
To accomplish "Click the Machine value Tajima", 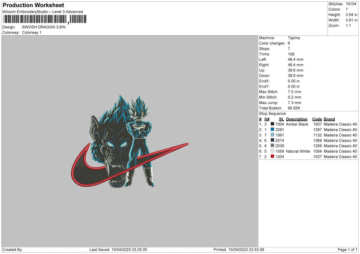I will [293, 38].
